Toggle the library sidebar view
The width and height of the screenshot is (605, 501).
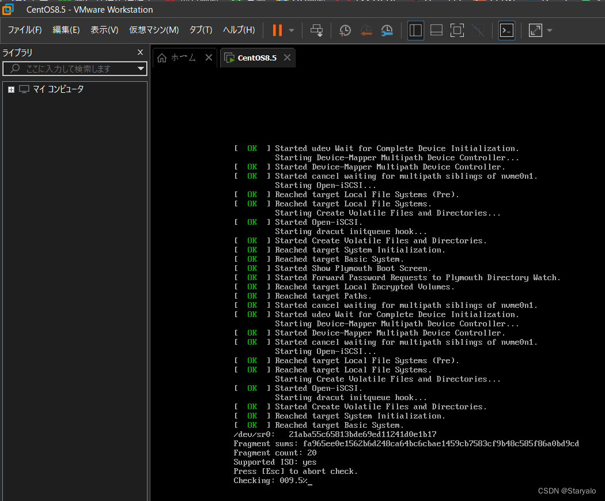415,30
